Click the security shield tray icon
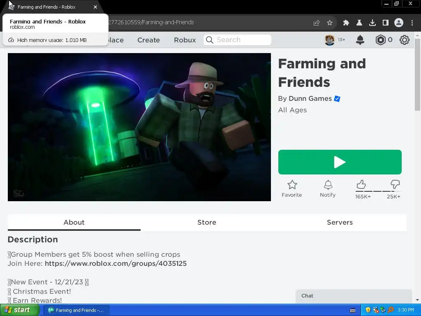Image resolution: width=421 pixels, height=316 pixels. [x=368, y=310]
